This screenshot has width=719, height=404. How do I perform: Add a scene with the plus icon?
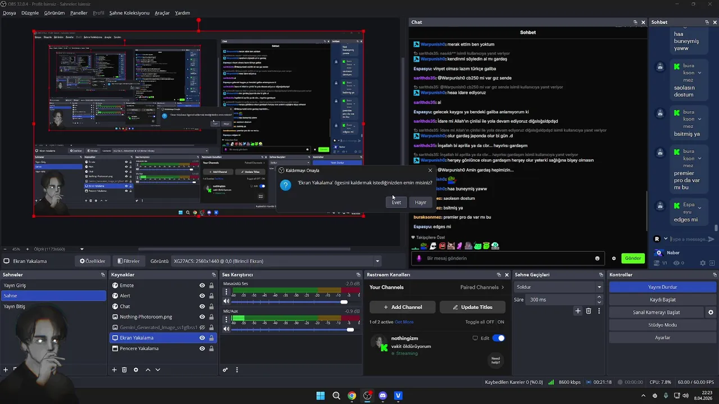pos(6,370)
